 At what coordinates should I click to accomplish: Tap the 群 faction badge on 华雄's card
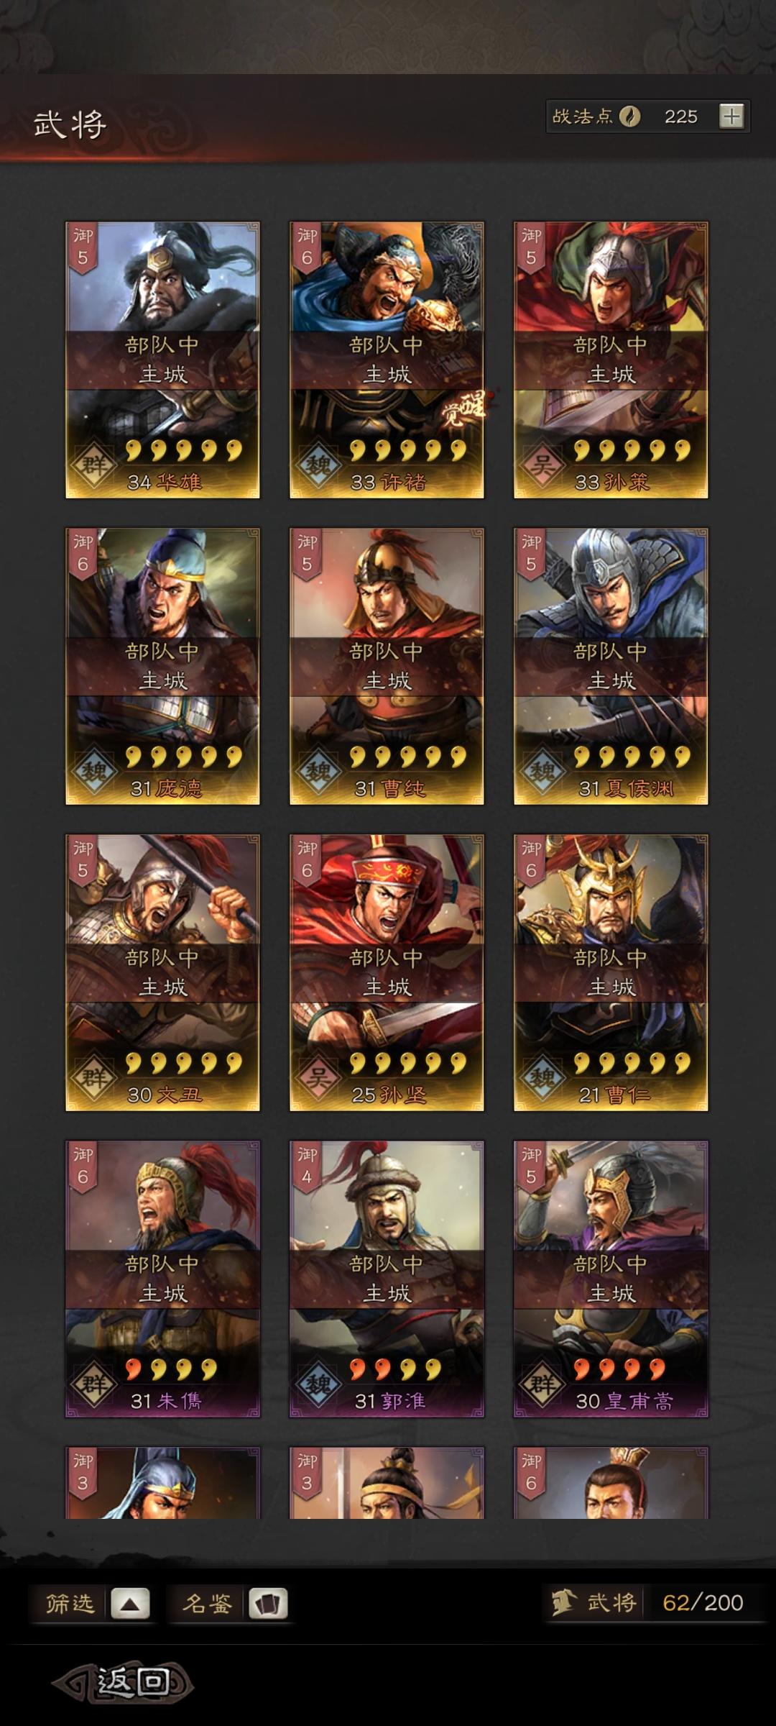pyautogui.click(x=94, y=465)
